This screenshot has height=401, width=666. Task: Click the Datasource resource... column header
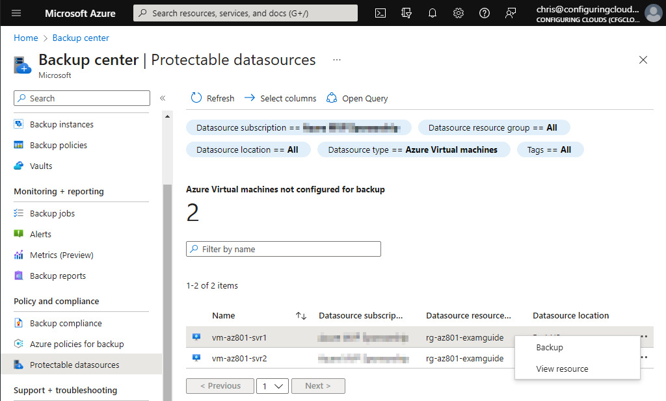(x=468, y=315)
